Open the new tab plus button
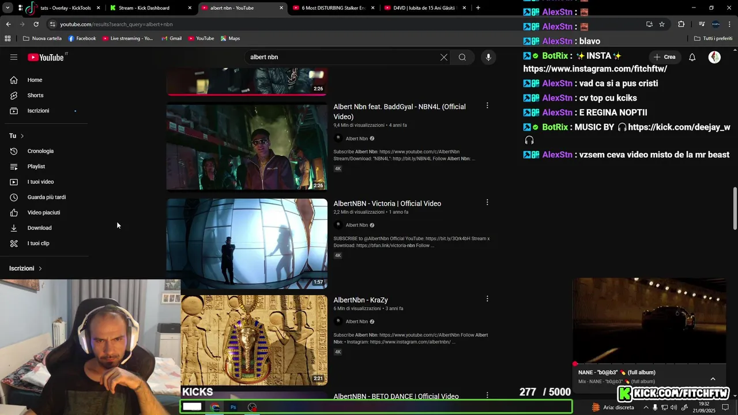This screenshot has height=415, width=738. pos(478,8)
